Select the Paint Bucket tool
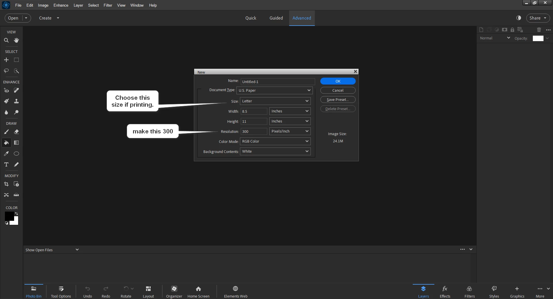Screen dimensions: 553x299 [6, 143]
